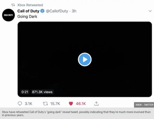Open the tweet options chevron menu
The image size is (154, 119).
coord(150,11)
